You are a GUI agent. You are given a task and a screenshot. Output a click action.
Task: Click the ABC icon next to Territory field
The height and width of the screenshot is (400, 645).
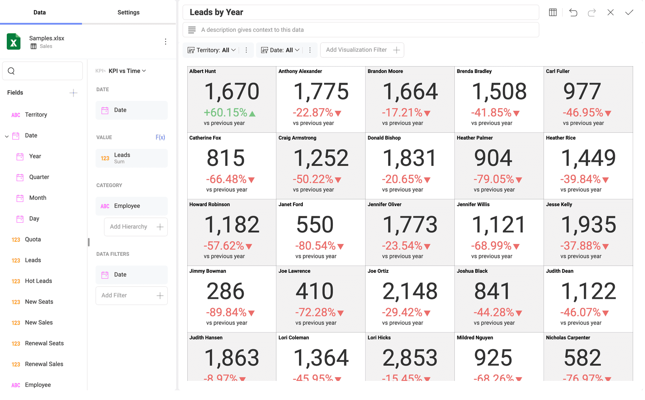coord(16,115)
